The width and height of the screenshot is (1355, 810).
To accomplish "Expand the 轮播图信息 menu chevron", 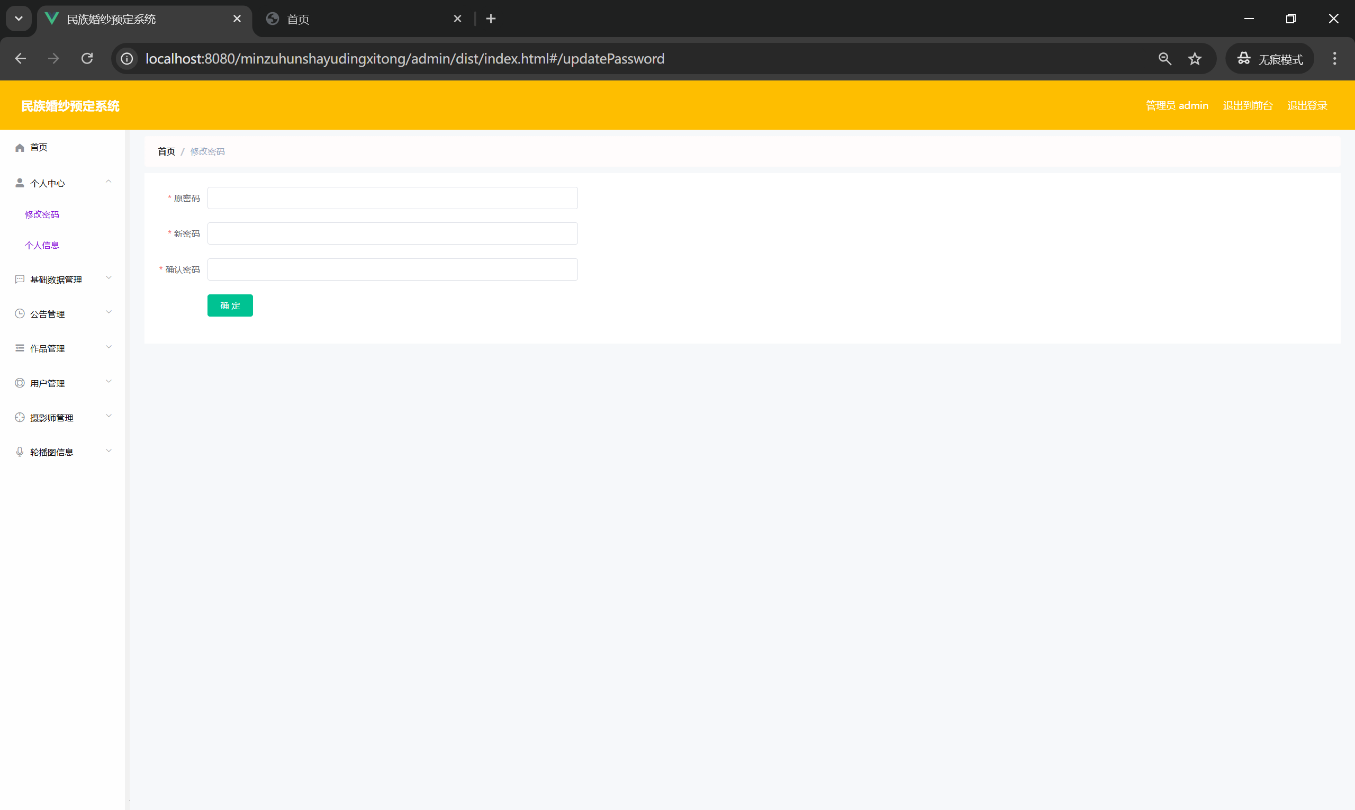I will 109,451.
